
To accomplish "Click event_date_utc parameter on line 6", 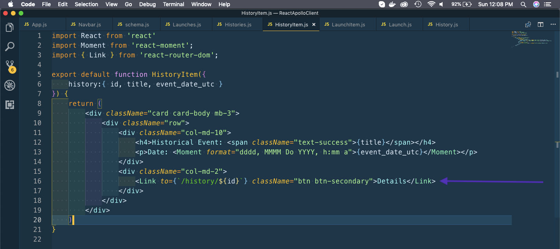I will [185, 84].
